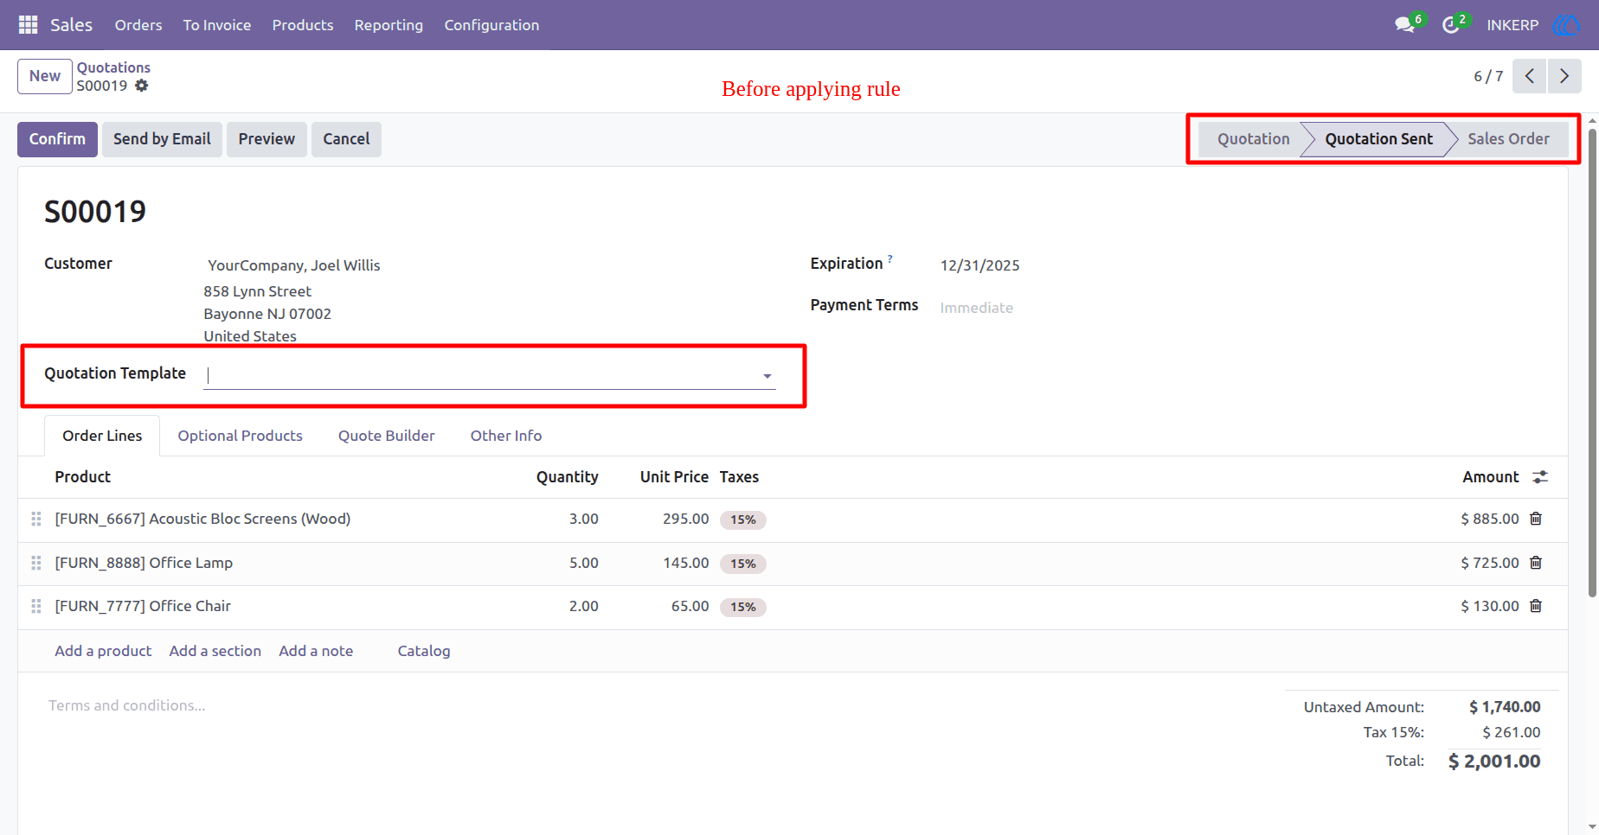Select the Quotation status stage

(1253, 139)
